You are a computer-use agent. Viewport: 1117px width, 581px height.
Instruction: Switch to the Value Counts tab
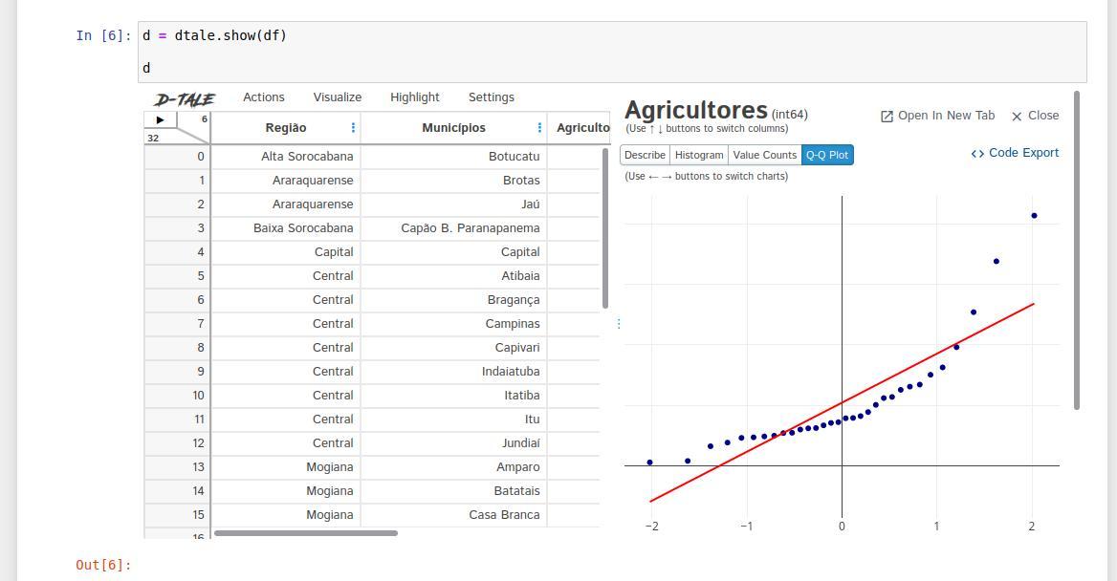764,155
